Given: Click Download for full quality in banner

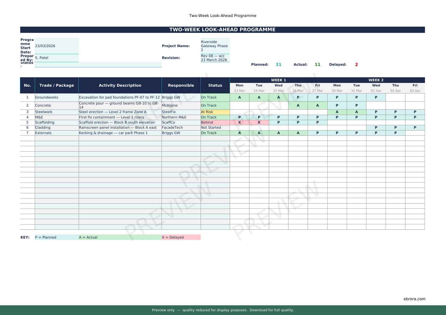Looking at the screenshot, I should tap(272, 310).
